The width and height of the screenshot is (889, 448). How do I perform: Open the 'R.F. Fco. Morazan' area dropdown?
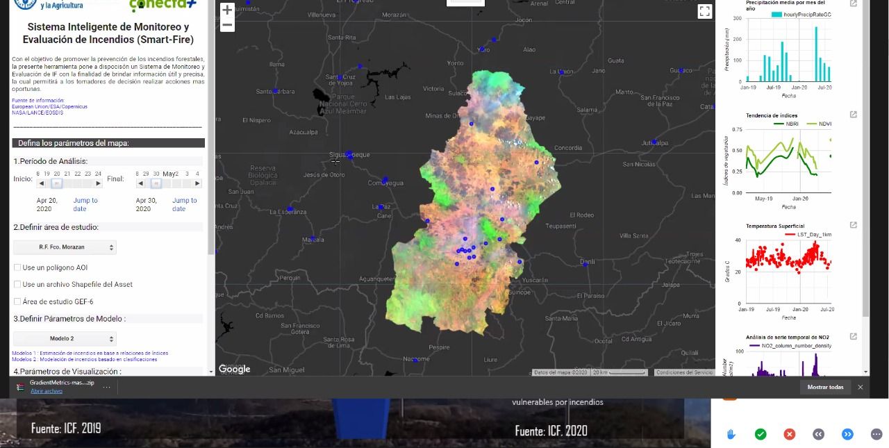[x=65, y=247]
